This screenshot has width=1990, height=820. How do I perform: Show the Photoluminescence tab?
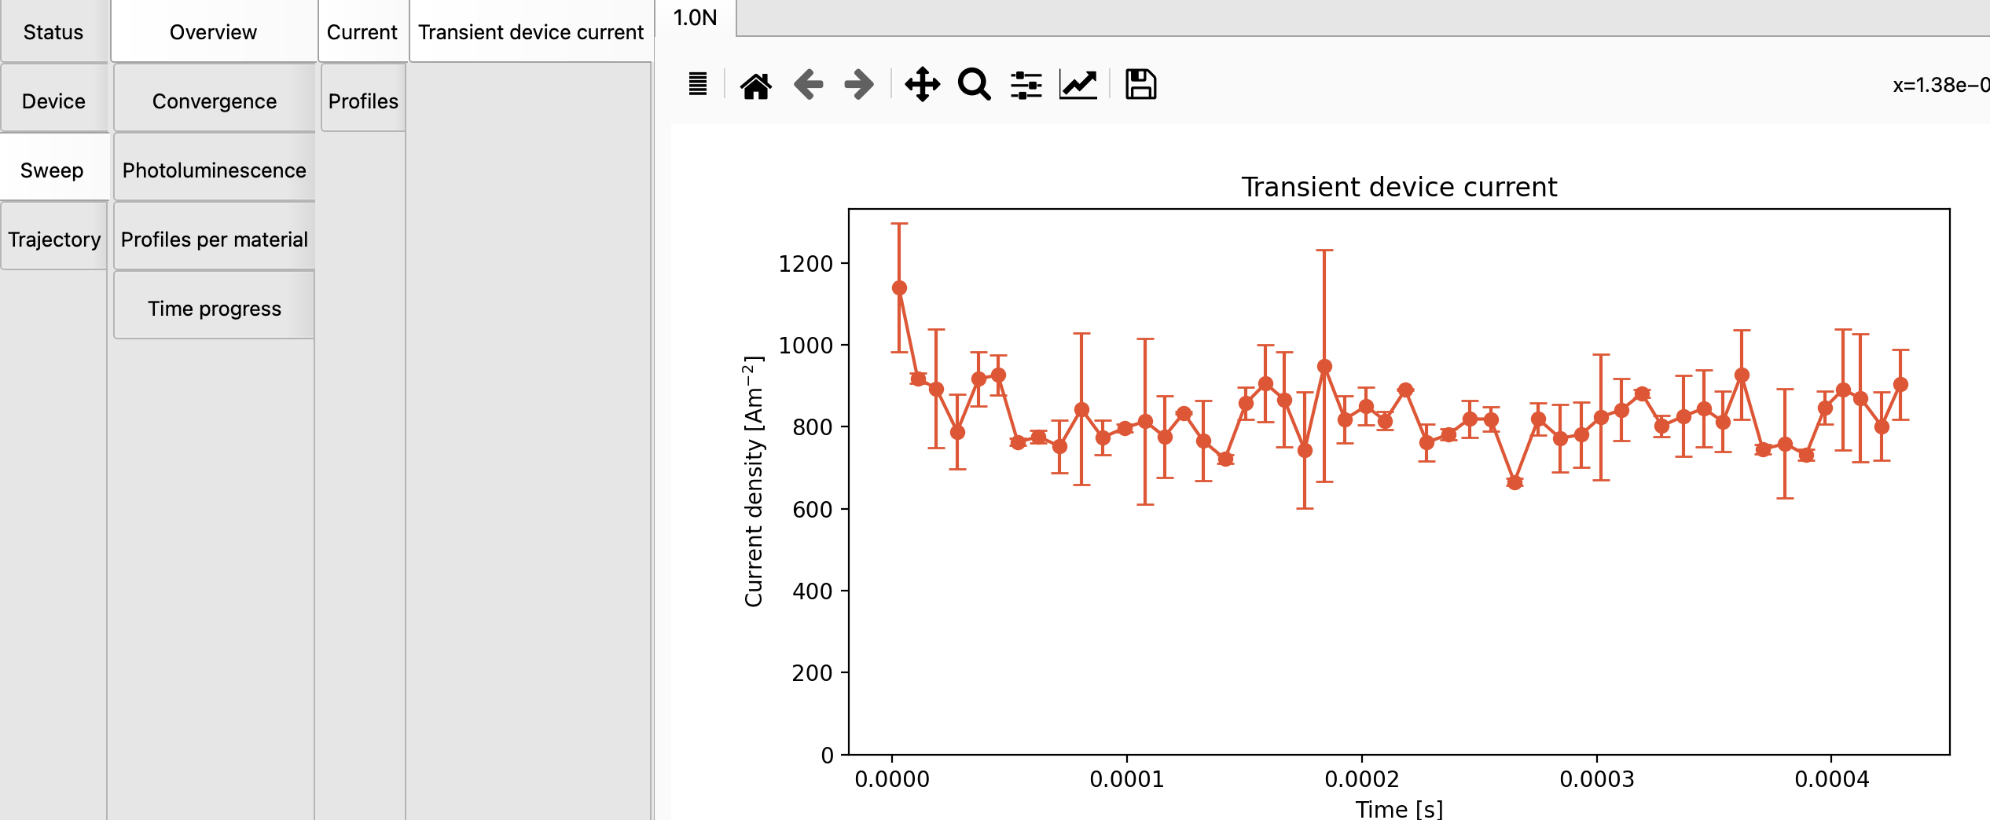click(214, 170)
